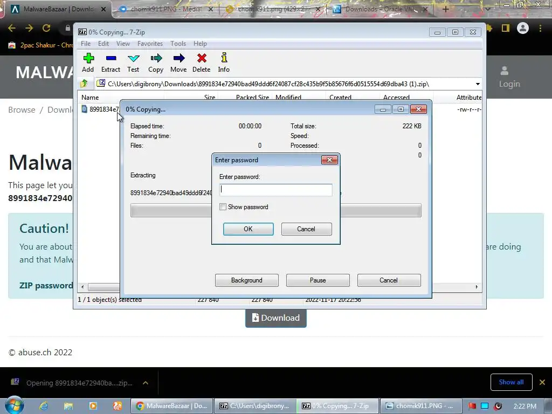Click the Copy toolbar icon
The image size is (552, 414).
click(156, 63)
